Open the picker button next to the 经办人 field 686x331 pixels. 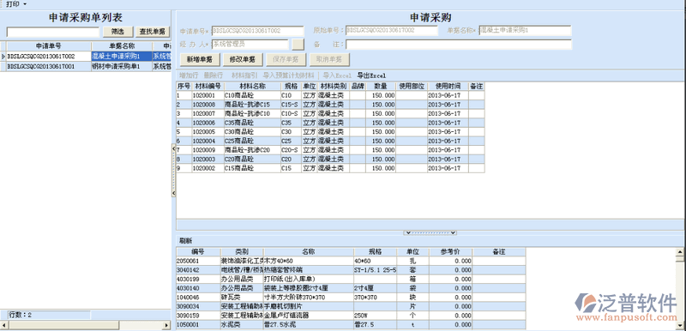pyautogui.click(x=298, y=45)
